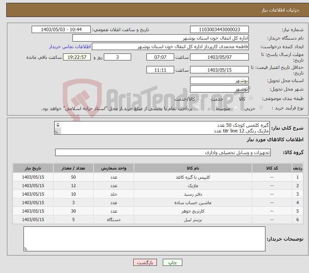Click the deadline time 07:07 field
Viewport: 309px width, 273px height.
point(160,57)
